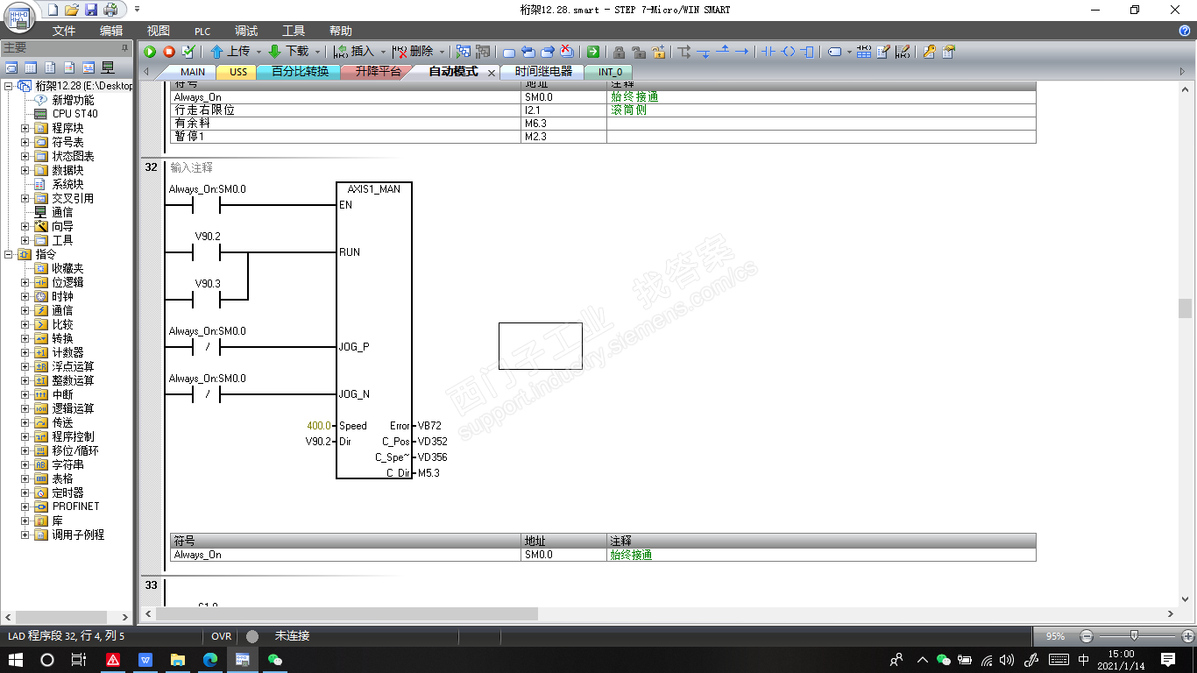The width and height of the screenshot is (1197, 673).
Task: Switch to the USS tab
Action: click(x=237, y=72)
